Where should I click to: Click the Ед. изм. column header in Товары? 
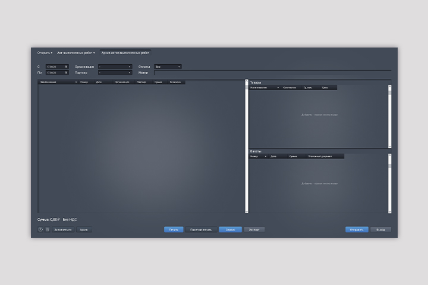coord(310,87)
